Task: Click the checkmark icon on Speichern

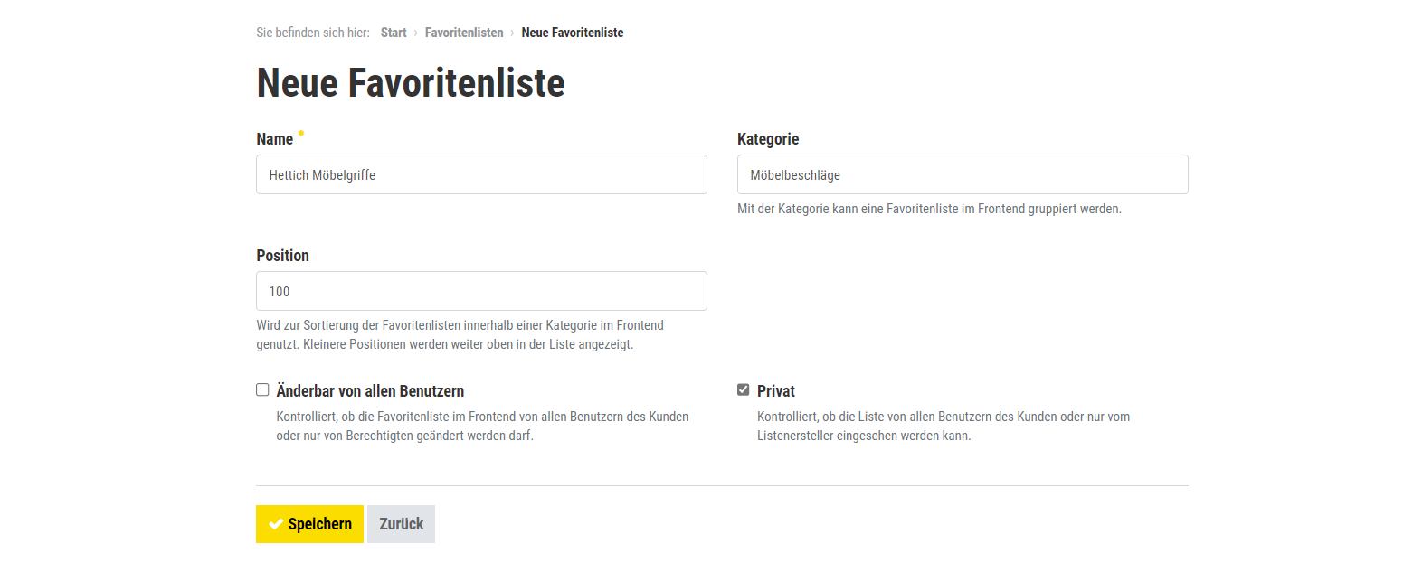Action: [276, 524]
